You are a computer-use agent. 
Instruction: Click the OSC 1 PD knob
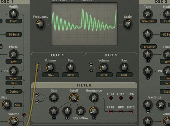coord(14,71)
